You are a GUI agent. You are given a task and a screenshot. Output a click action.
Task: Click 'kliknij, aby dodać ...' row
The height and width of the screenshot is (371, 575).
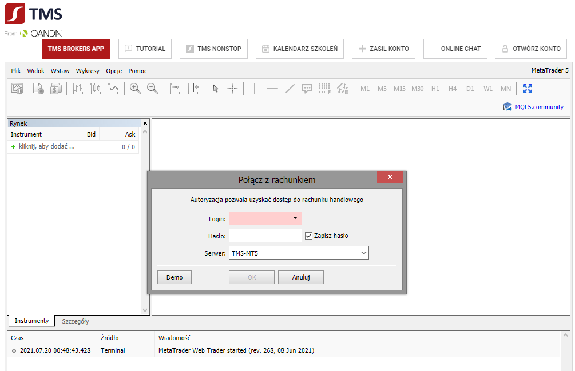[73, 147]
